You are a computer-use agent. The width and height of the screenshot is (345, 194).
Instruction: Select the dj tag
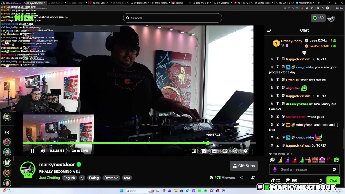(x=82, y=178)
